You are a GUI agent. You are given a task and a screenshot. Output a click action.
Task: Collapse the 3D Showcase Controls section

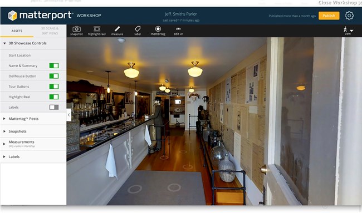tap(33, 43)
